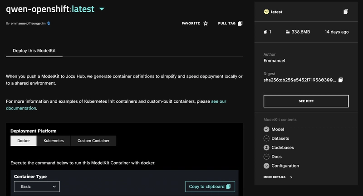The image size is (363, 196).
Task: Click the yellow verified check beside latest
Action: coord(266,12)
